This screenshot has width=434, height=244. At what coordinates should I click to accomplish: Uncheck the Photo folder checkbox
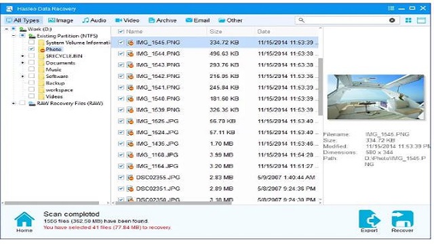pos(32,49)
